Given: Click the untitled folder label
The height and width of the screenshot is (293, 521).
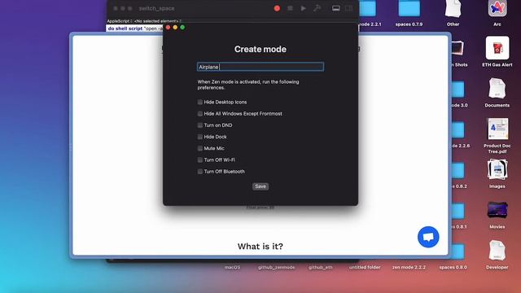Looking at the screenshot, I should pos(365,267).
